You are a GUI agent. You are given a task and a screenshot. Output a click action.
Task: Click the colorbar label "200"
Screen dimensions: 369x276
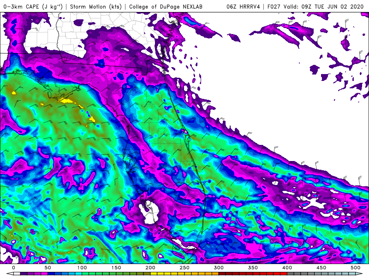tap(150, 268)
